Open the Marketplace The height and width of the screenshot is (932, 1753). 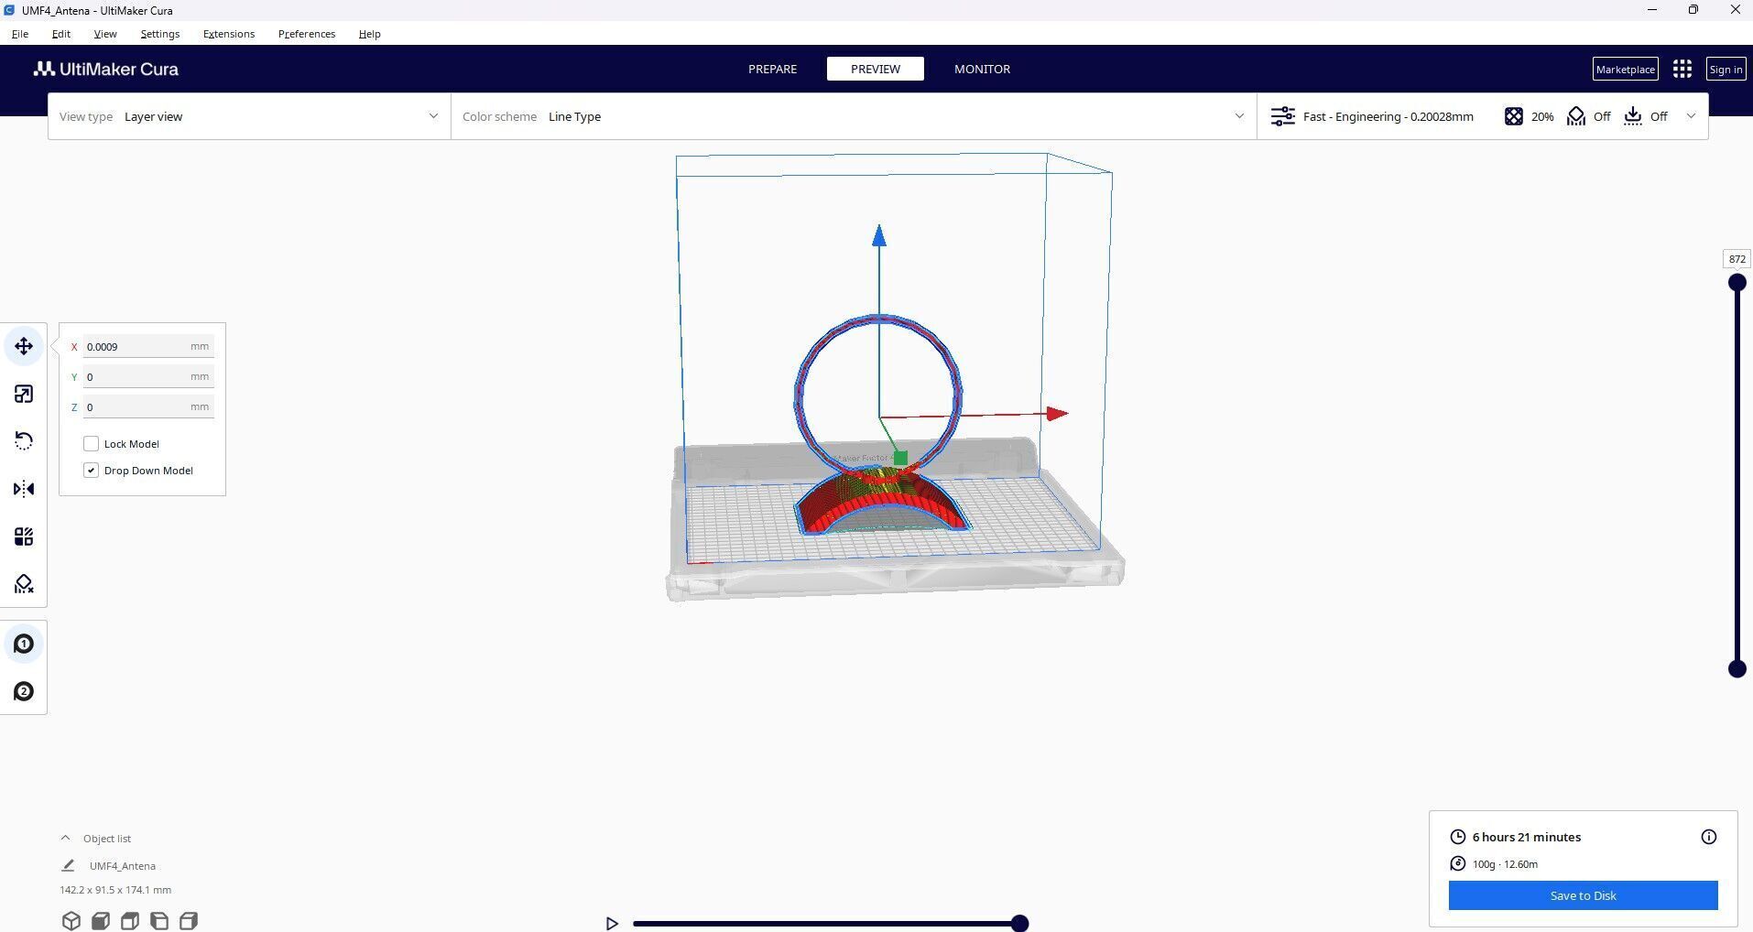point(1625,69)
